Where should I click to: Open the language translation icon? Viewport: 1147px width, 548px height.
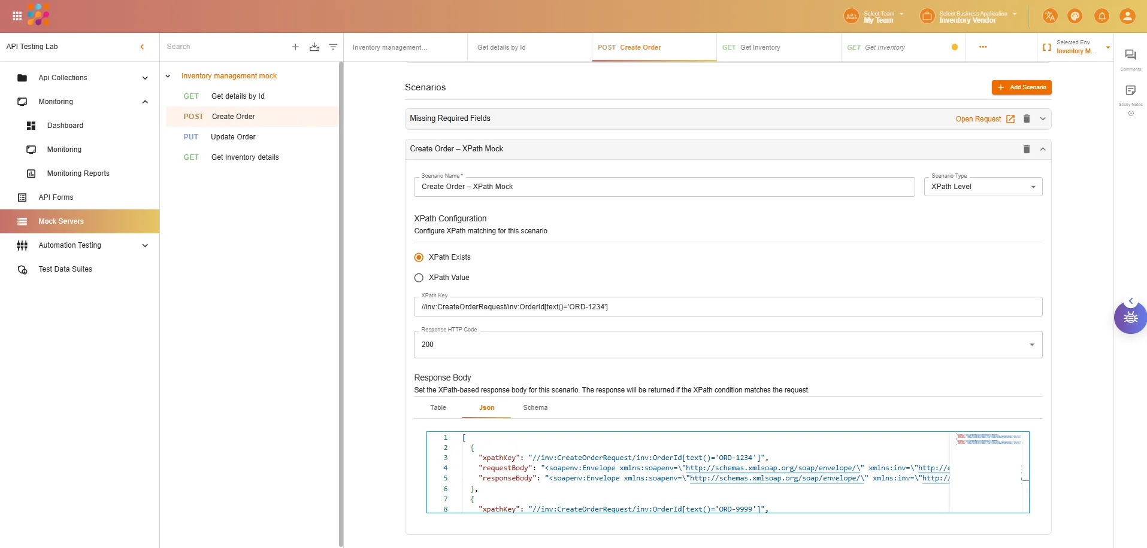(x=1049, y=16)
